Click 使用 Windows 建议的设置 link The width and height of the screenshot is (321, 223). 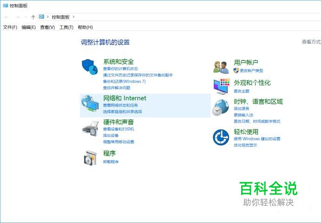[257, 139]
